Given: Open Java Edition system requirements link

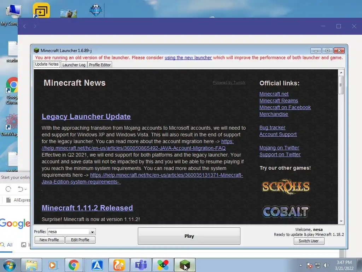Looking at the screenshot, I should tap(166, 175).
